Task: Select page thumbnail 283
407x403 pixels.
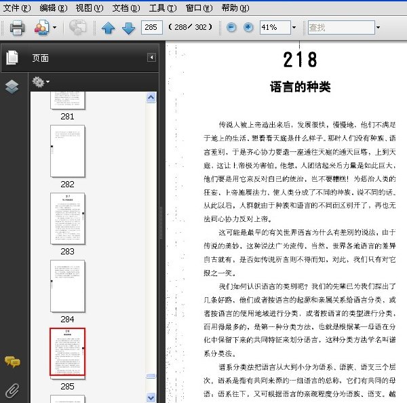Action: click(67, 218)
